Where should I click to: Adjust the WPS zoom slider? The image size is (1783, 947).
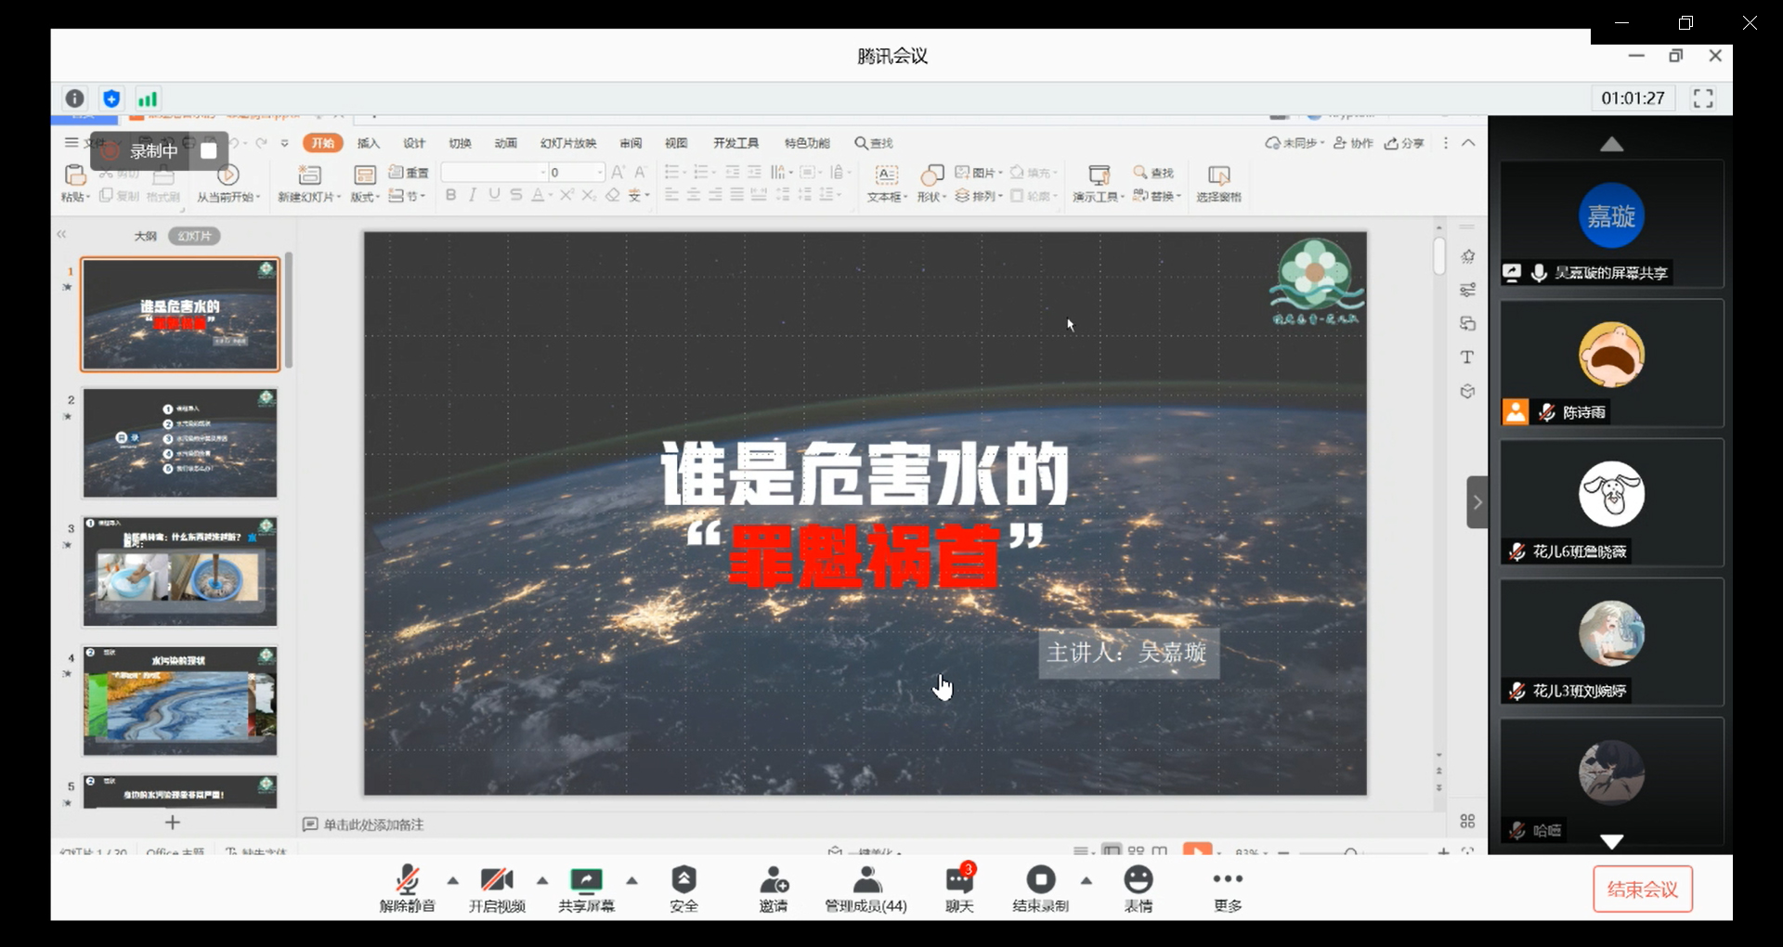point(1350,851)
